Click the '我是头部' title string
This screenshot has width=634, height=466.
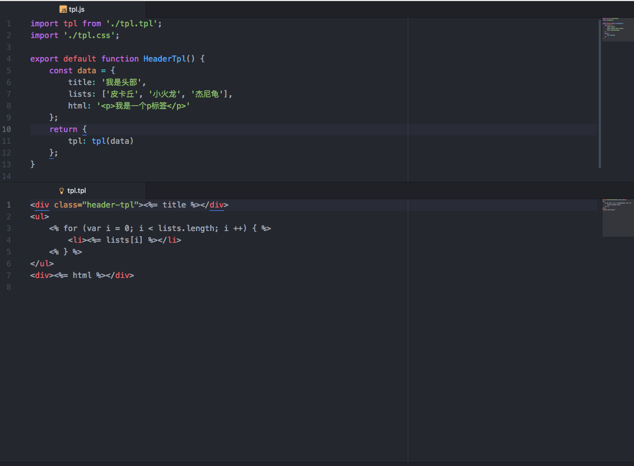click(x=122, y=82)
